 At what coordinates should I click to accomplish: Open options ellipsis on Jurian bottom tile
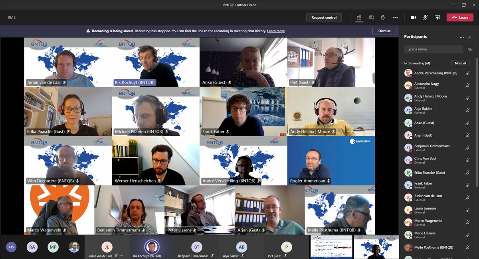(x=122, y=255)
